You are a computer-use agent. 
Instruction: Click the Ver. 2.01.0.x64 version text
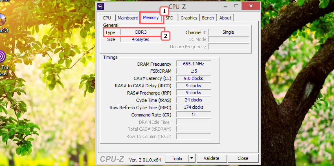pos(145,160)
